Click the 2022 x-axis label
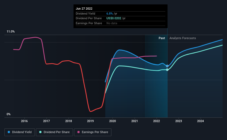The image size is (227, 140). [156, 121]
